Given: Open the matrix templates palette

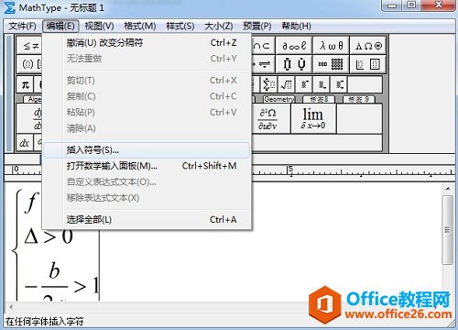Looking at the screenshot, I should [x=332, y=64].
